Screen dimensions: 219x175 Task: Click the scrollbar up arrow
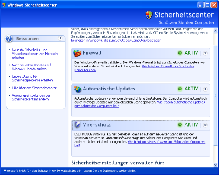coord(215,31)
